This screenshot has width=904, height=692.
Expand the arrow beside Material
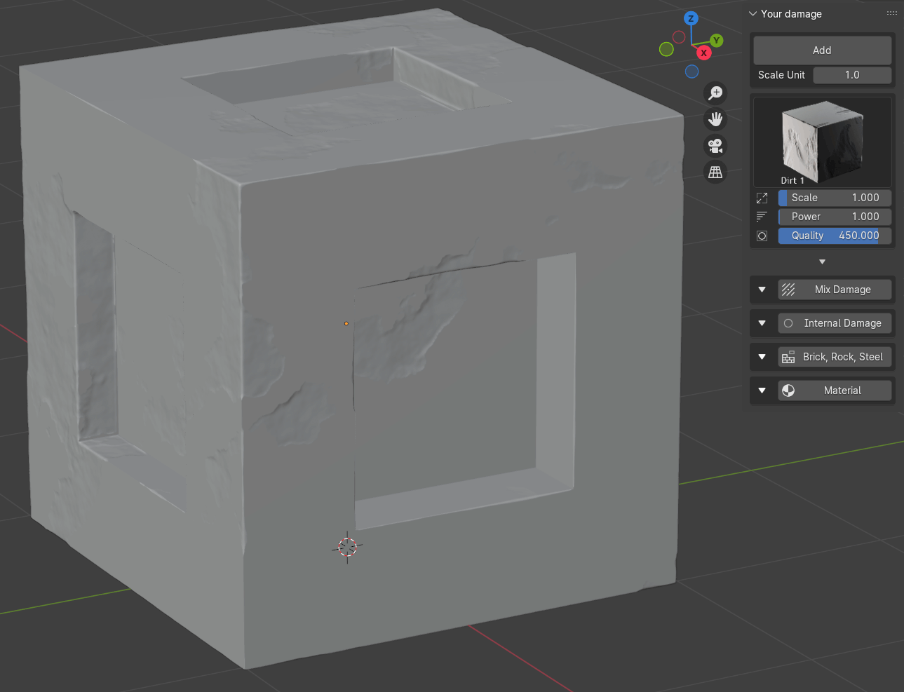pyautogui.click(x=762, y=391)
